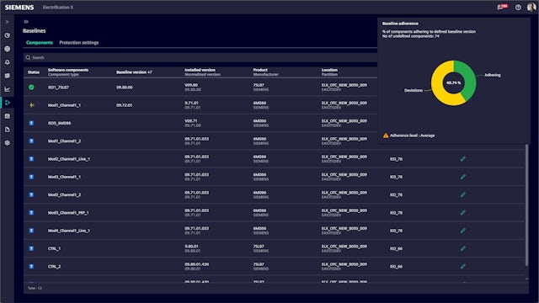The height and width of the screenshot is (303, 539).
Task: Click baseline version 09.80.00 cell
Action: (124, 88)
